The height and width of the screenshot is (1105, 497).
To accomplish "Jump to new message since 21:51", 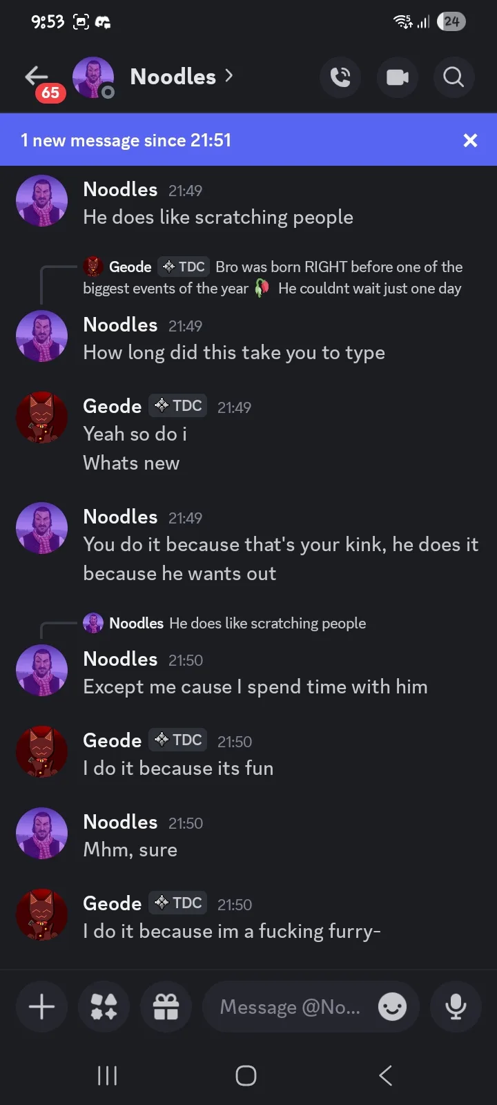I will click(207, 140).
